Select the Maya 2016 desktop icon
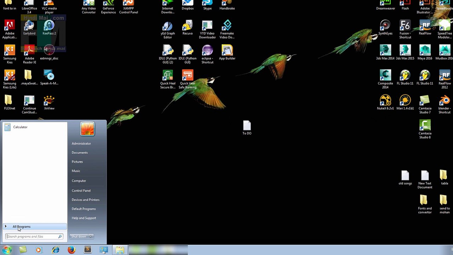Screen dimensions: 453x255 (425, 53)
